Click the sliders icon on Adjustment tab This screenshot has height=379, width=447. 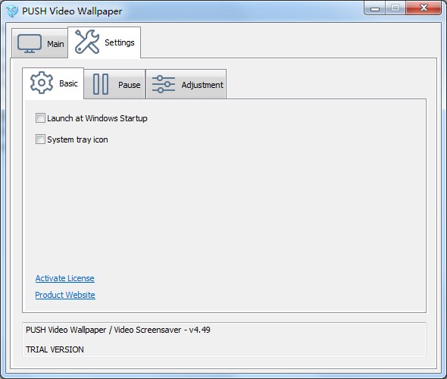[x=164, y=84]
